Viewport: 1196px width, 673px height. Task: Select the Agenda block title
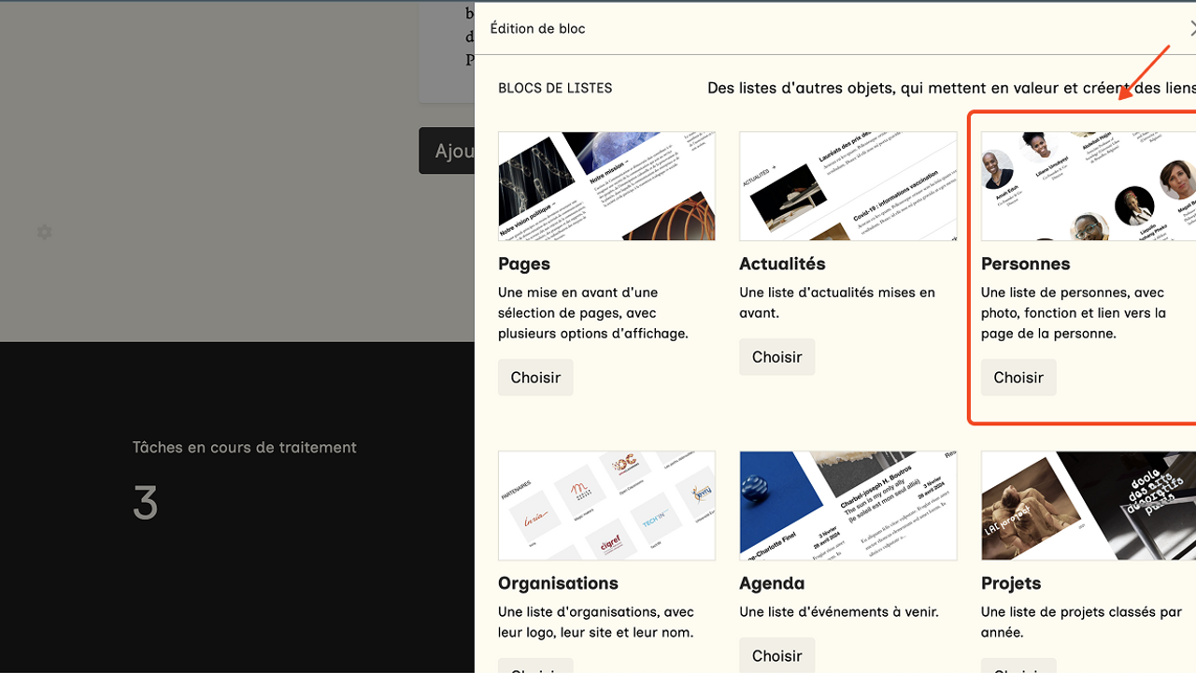(772, 583)
